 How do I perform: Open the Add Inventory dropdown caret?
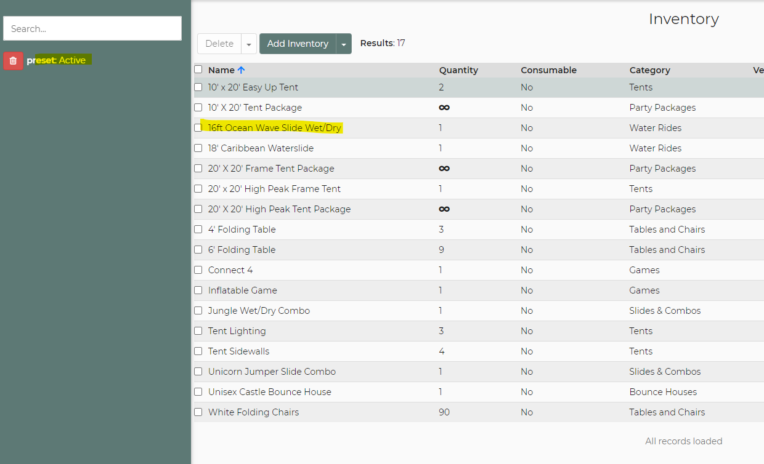(x=344, y=44)
